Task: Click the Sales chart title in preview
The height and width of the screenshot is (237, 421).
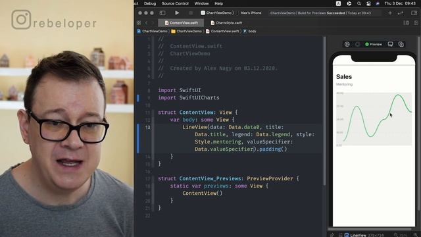Action: (x=344, y=77)
